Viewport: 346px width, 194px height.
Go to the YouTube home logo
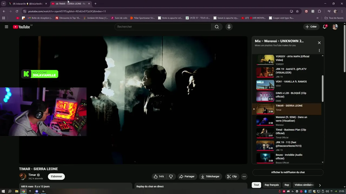pos(21,27)
